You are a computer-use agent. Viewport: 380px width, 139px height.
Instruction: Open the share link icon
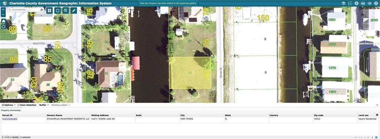click(x=370, y=3)
